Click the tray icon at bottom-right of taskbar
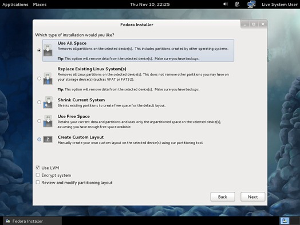 point(285,221)
